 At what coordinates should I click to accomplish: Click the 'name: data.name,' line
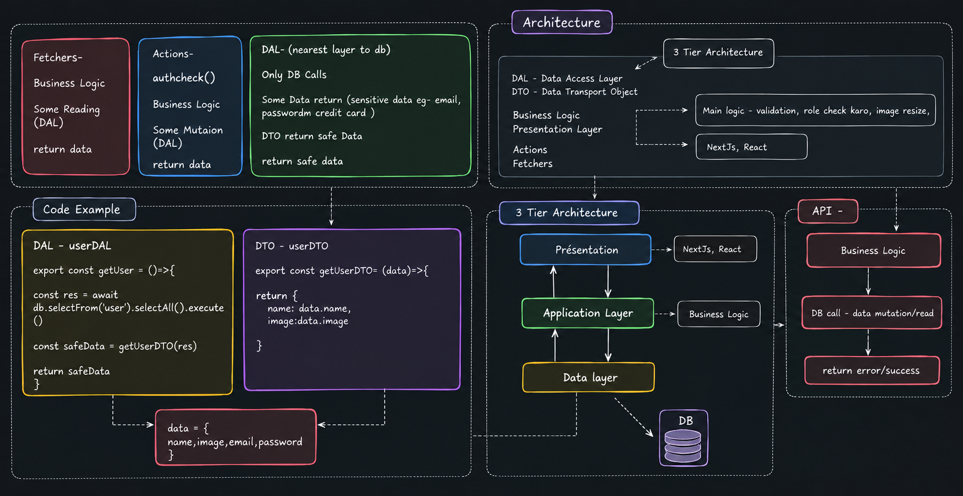click(309, 309)
